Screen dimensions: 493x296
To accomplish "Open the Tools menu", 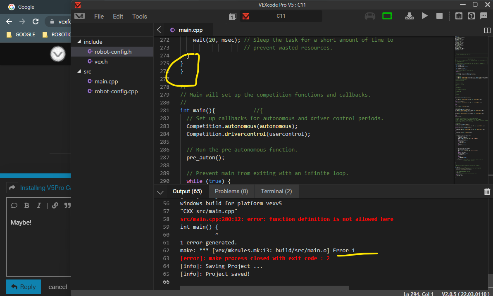I will [140, 17].
